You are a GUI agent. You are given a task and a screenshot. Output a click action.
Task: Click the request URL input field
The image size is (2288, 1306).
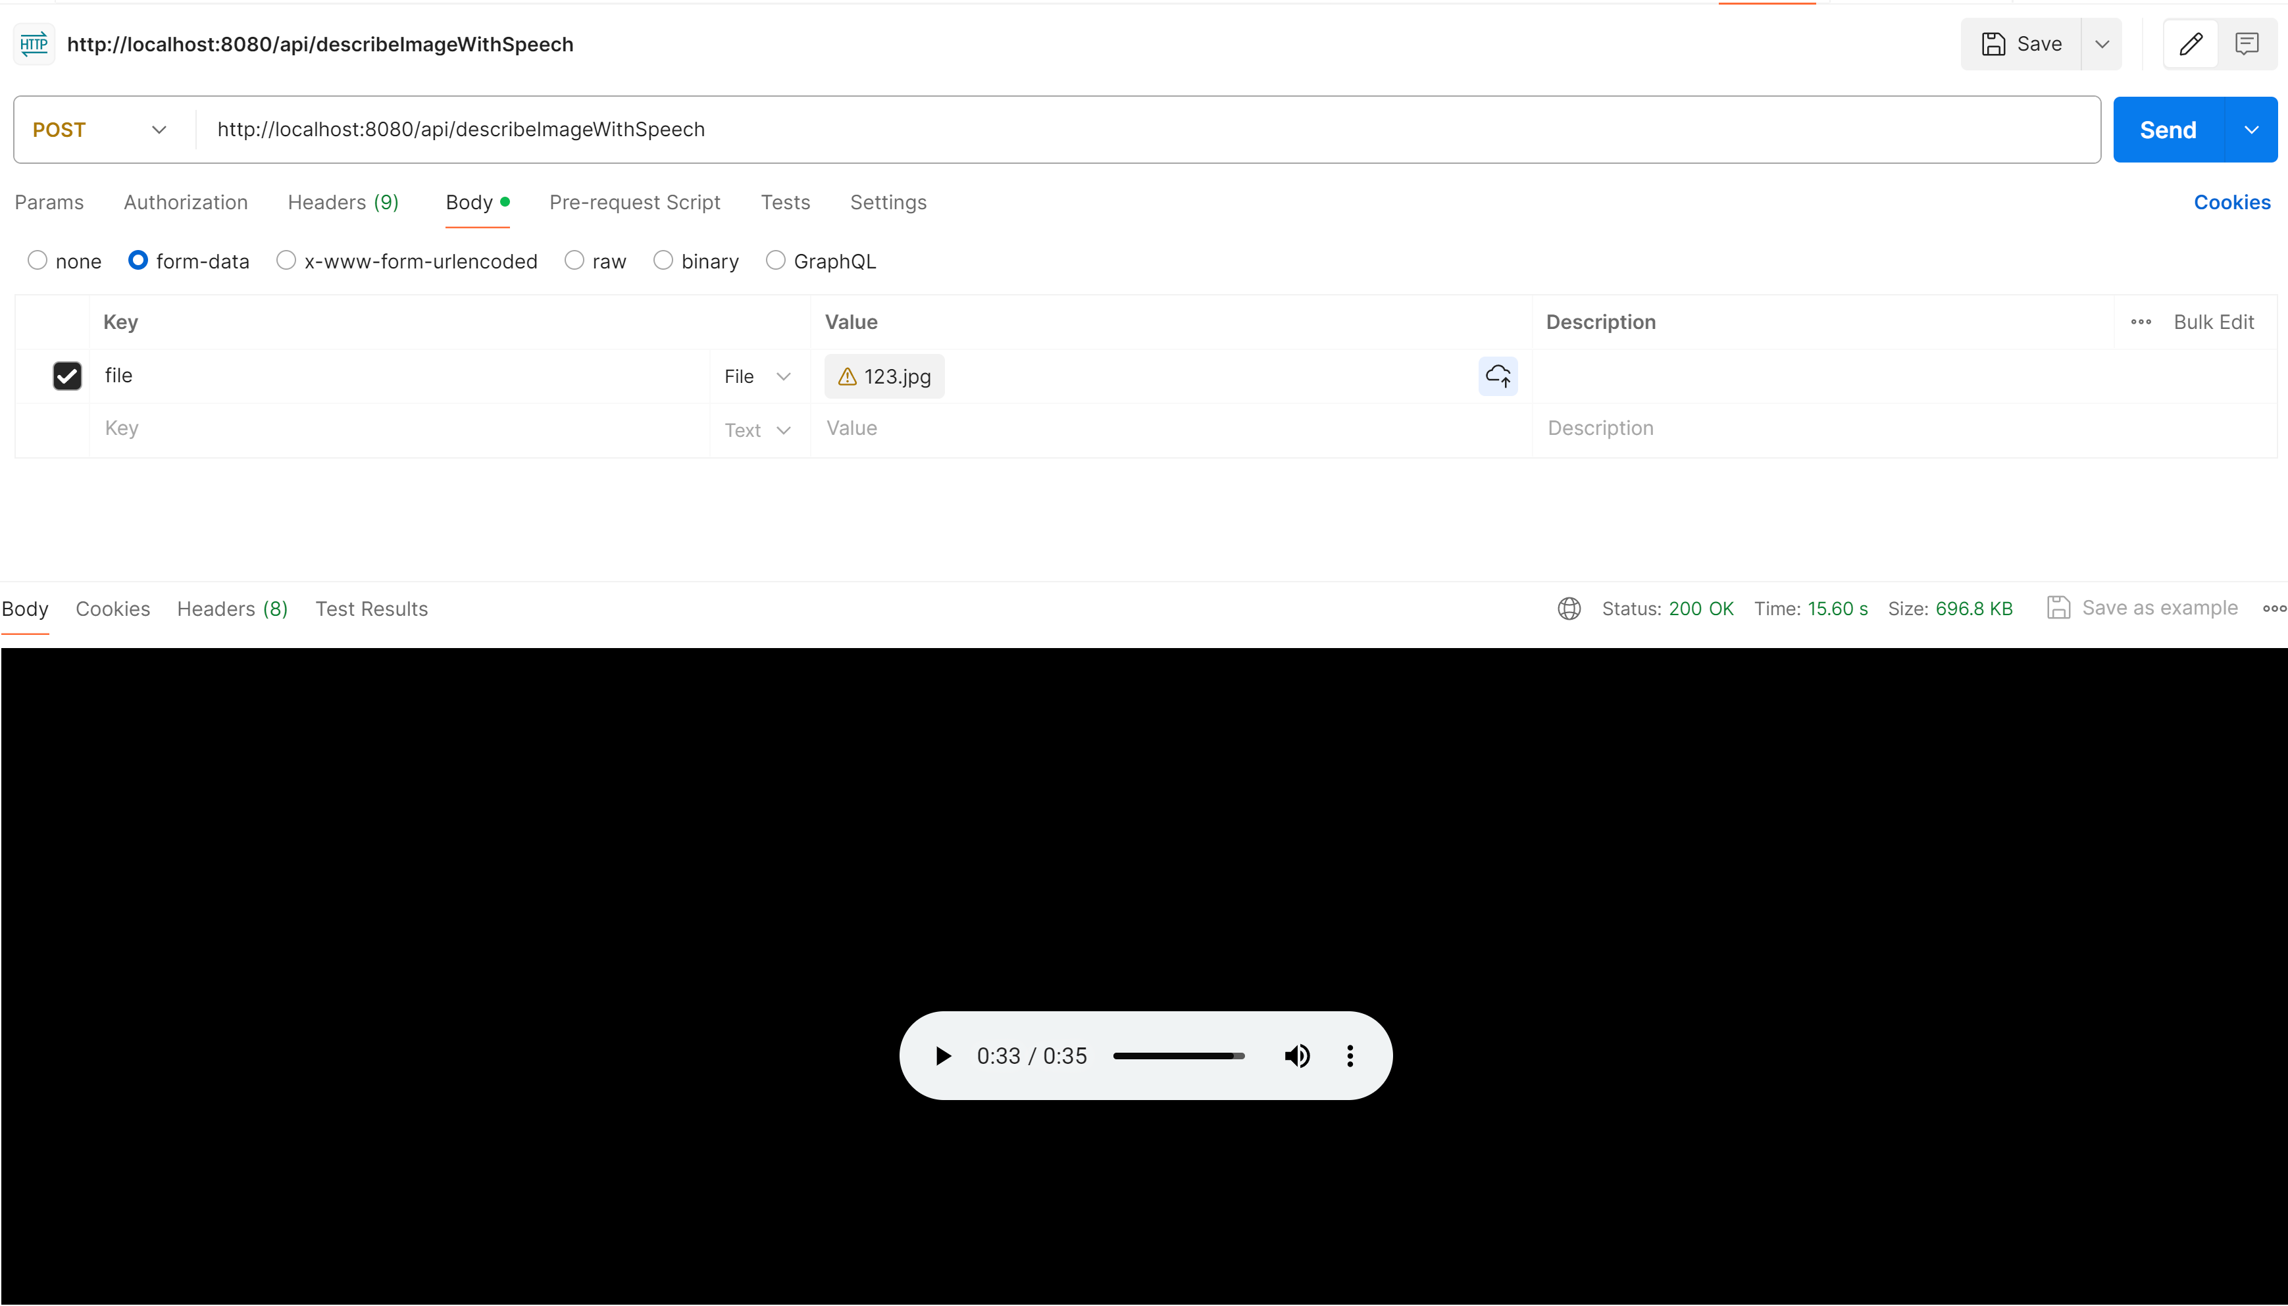pyautogui.click(x=1148, y=130)
